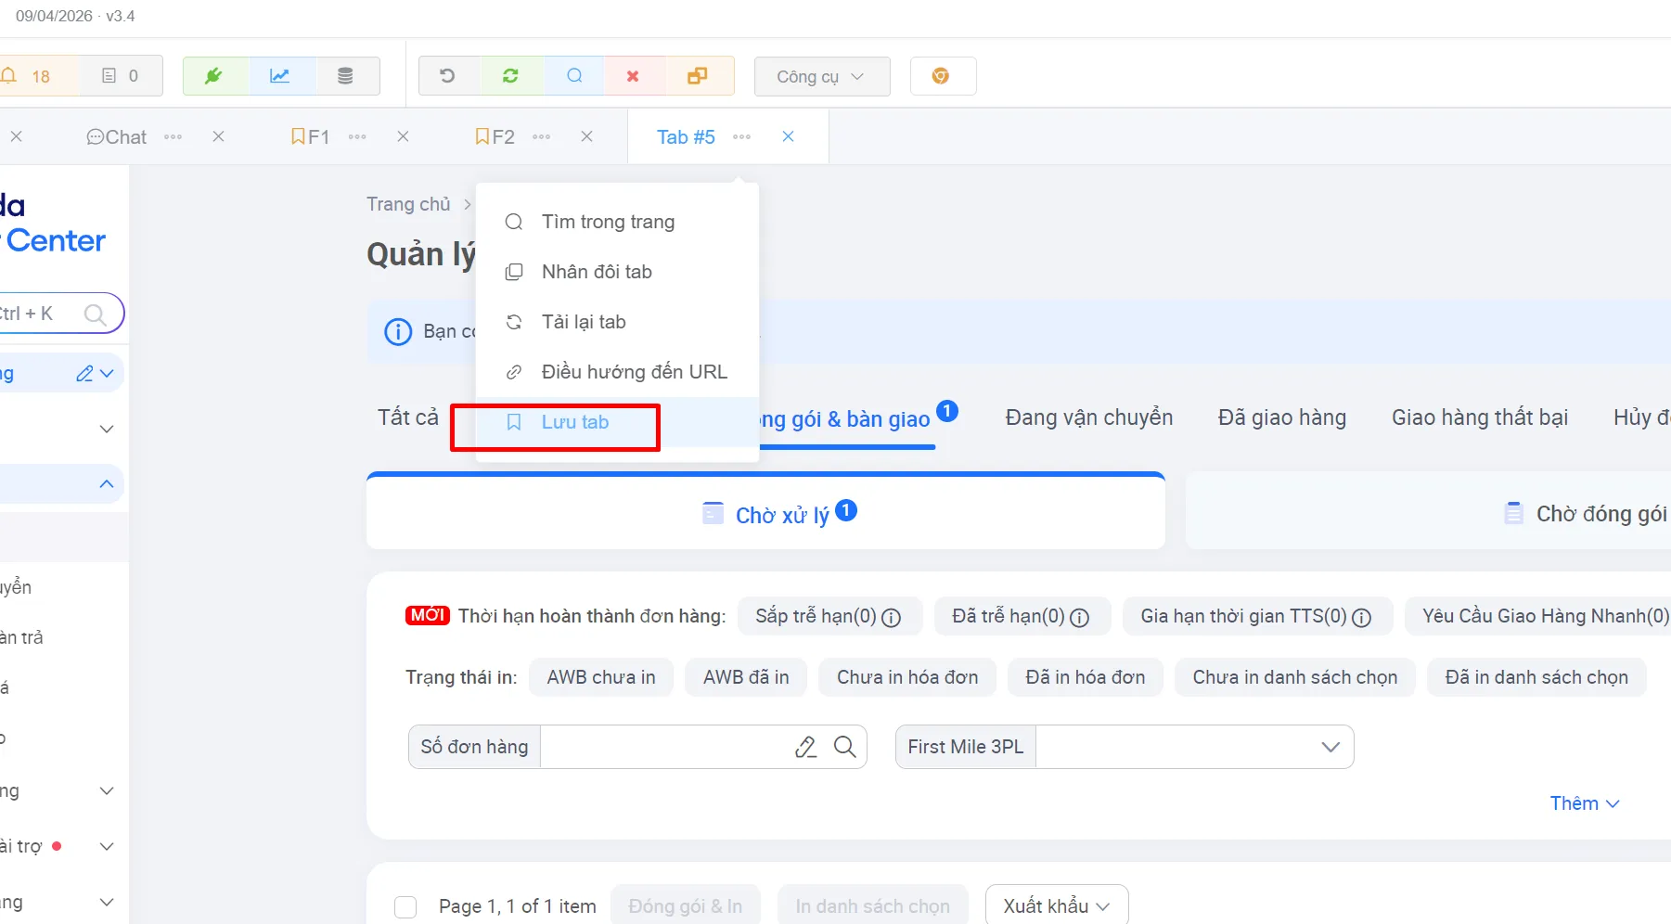Select Tìm trong trang from the tab menu

coord(617,222)
